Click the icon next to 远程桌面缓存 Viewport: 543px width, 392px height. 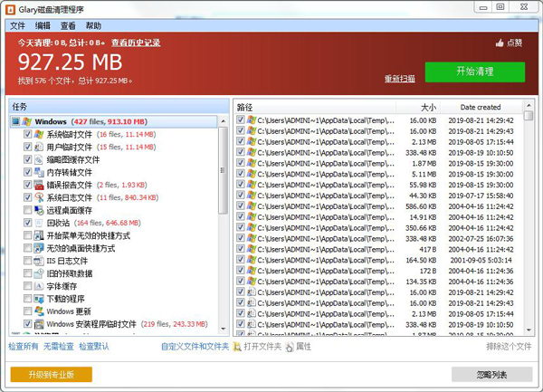coord(39,210)
